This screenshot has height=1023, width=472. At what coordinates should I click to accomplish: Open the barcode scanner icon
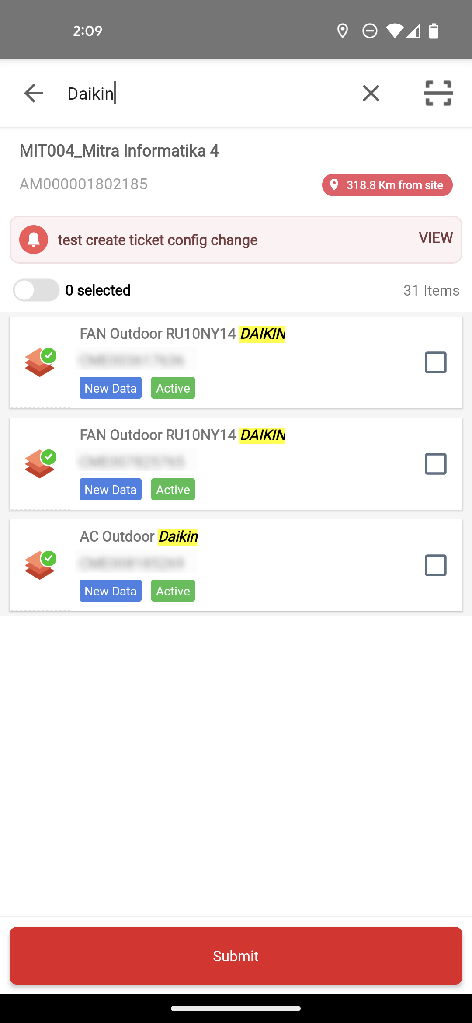(438, 93)
